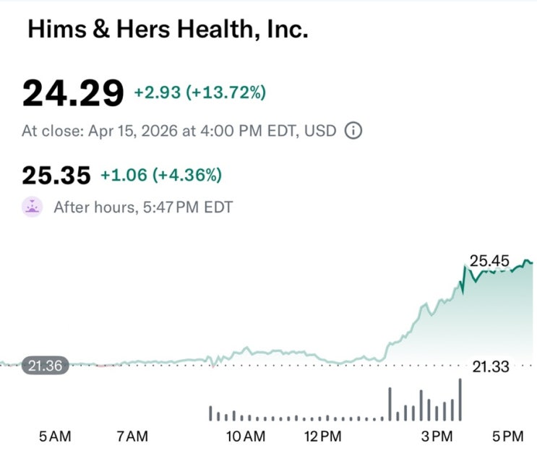This screenshot has width=537, height=469.
Task: Click the 25.45 high price label
Action: point(489,261)
